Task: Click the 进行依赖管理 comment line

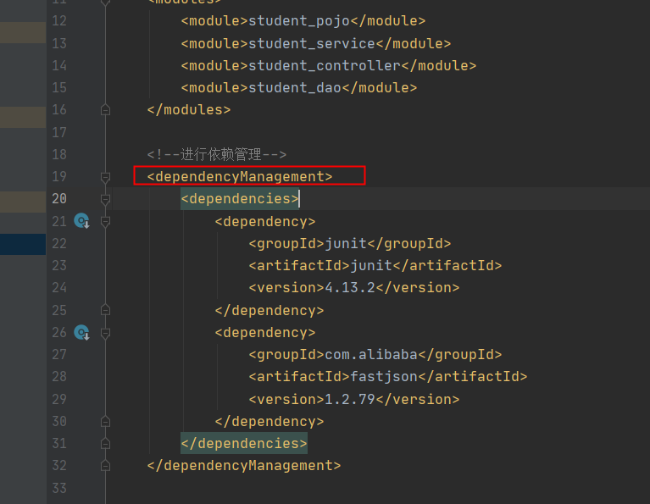Action: (216, 155)
